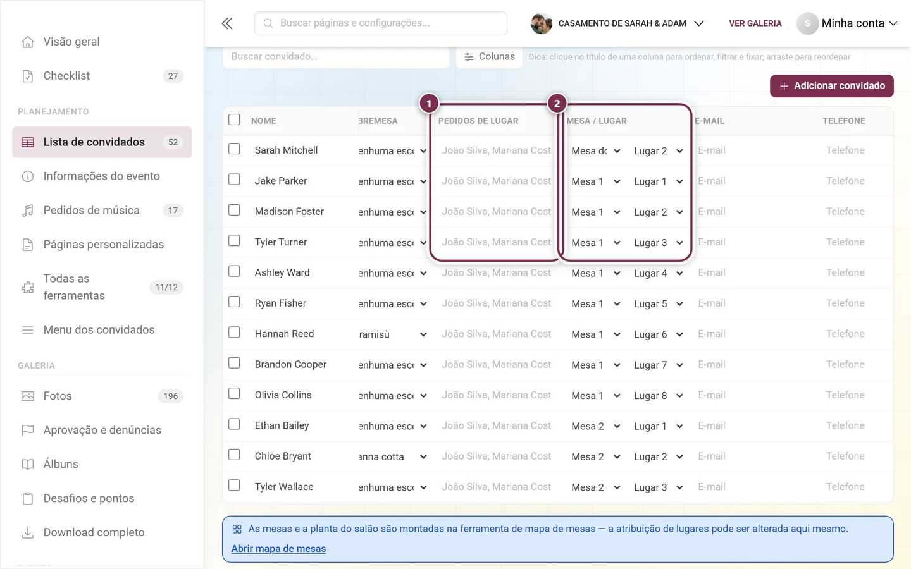Screen dimensions: 911x569
Task: Open the Colunas settings button
Action: coord(489,57)
